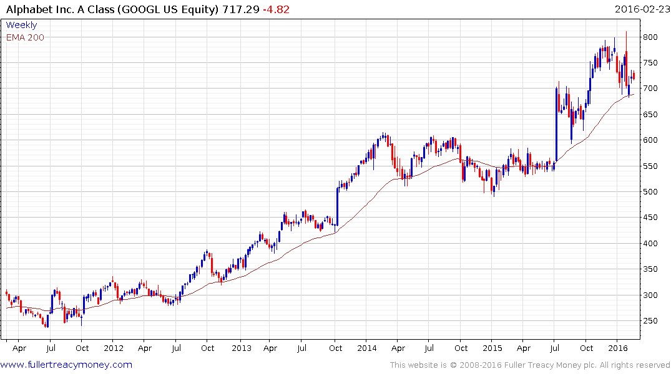Click the chart title 'Alphabet Inc. A Class'
The image size is (671, 374).
[61, 9]
